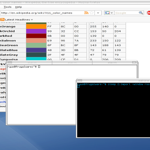Click the cyan DarkTurquoise color swatch
This screenshot has height=150, width=150.
(36, 59)
